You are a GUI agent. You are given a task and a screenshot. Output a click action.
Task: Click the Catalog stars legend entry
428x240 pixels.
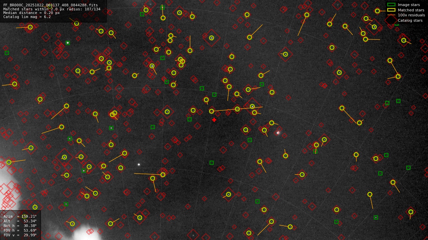[x=405, y=20]
